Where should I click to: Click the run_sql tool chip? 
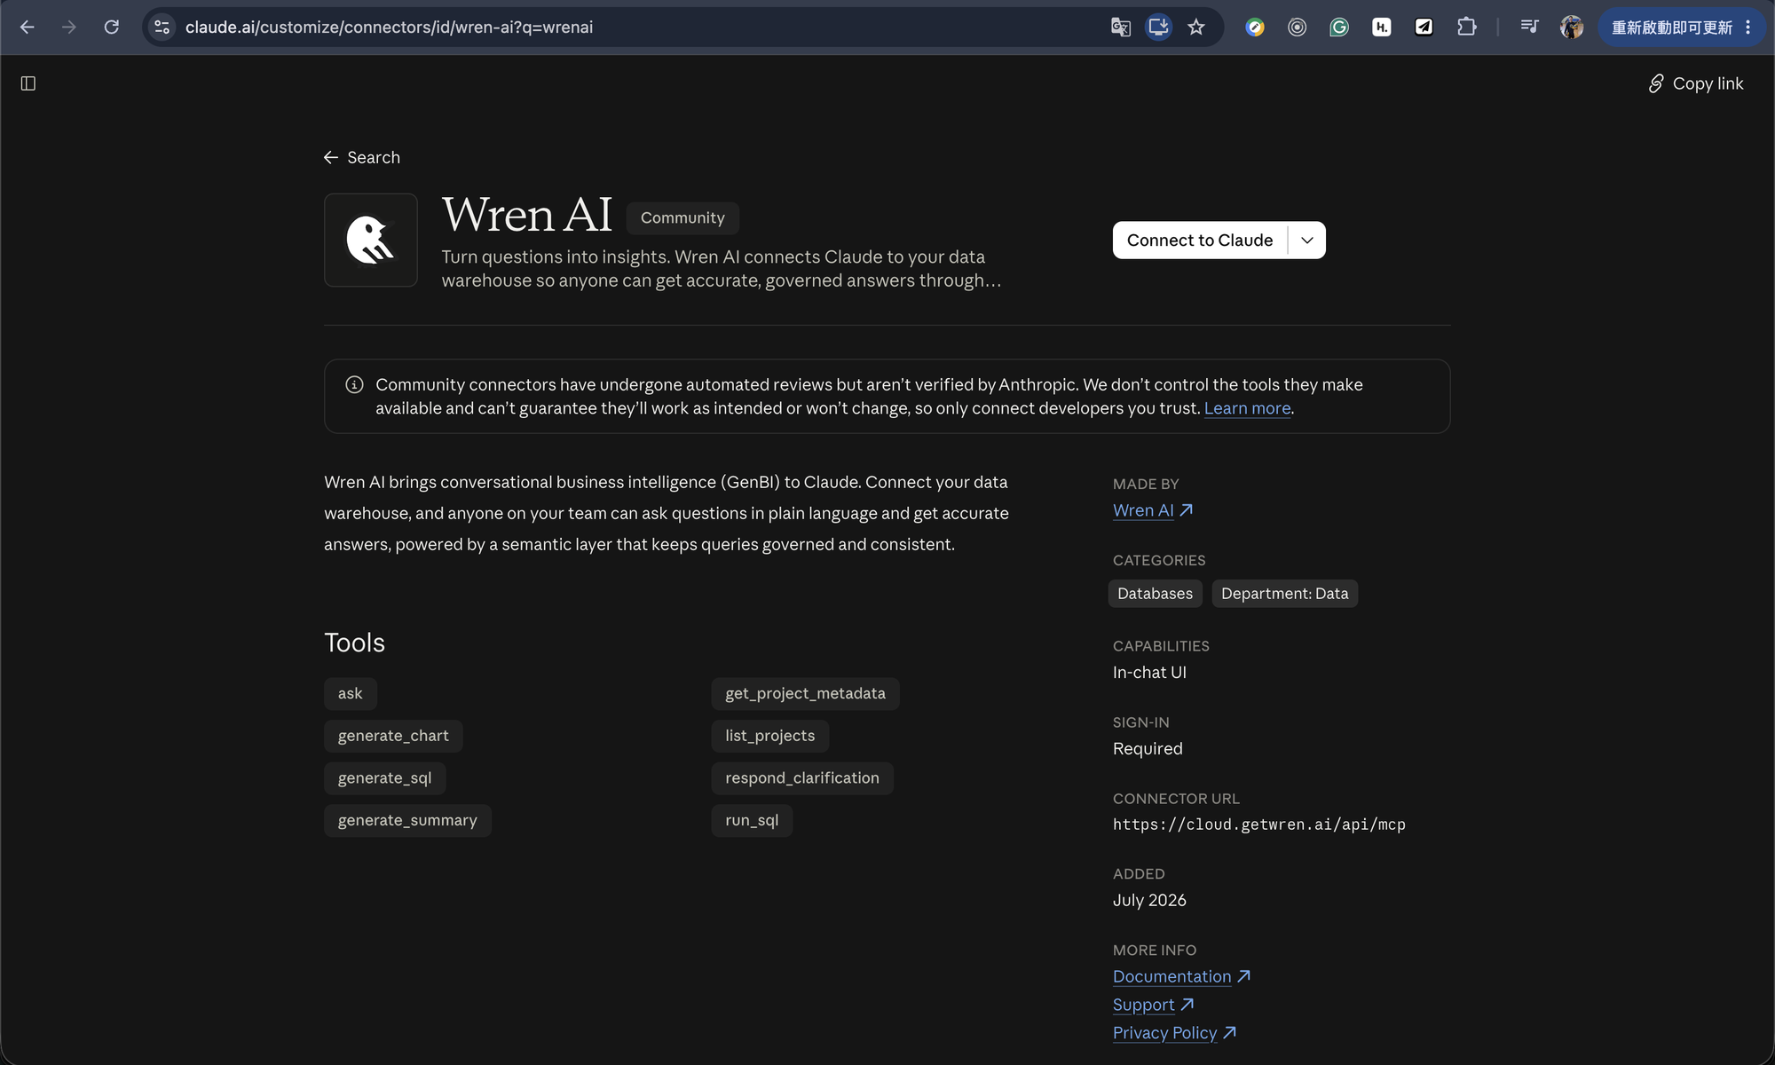tap(752, 821)
